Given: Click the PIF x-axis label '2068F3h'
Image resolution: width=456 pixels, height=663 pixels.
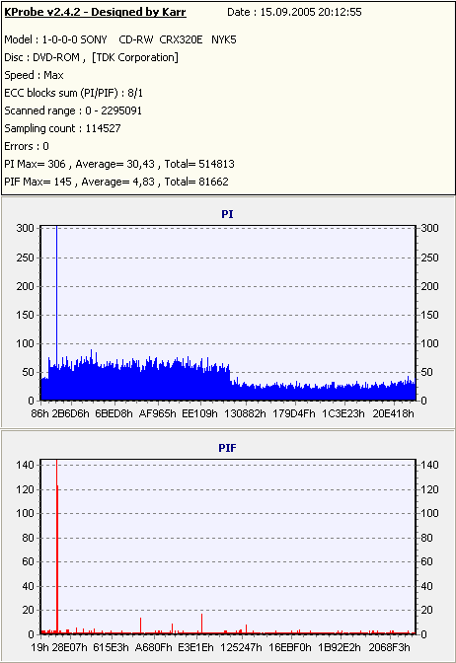Looking at the screenshot, I should (x=389, y=647).
